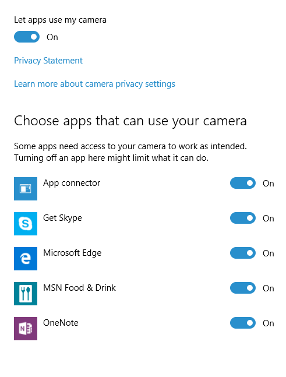The image size is (286, 377).
Task: Select the OneNote label
Action: point(61,323)
